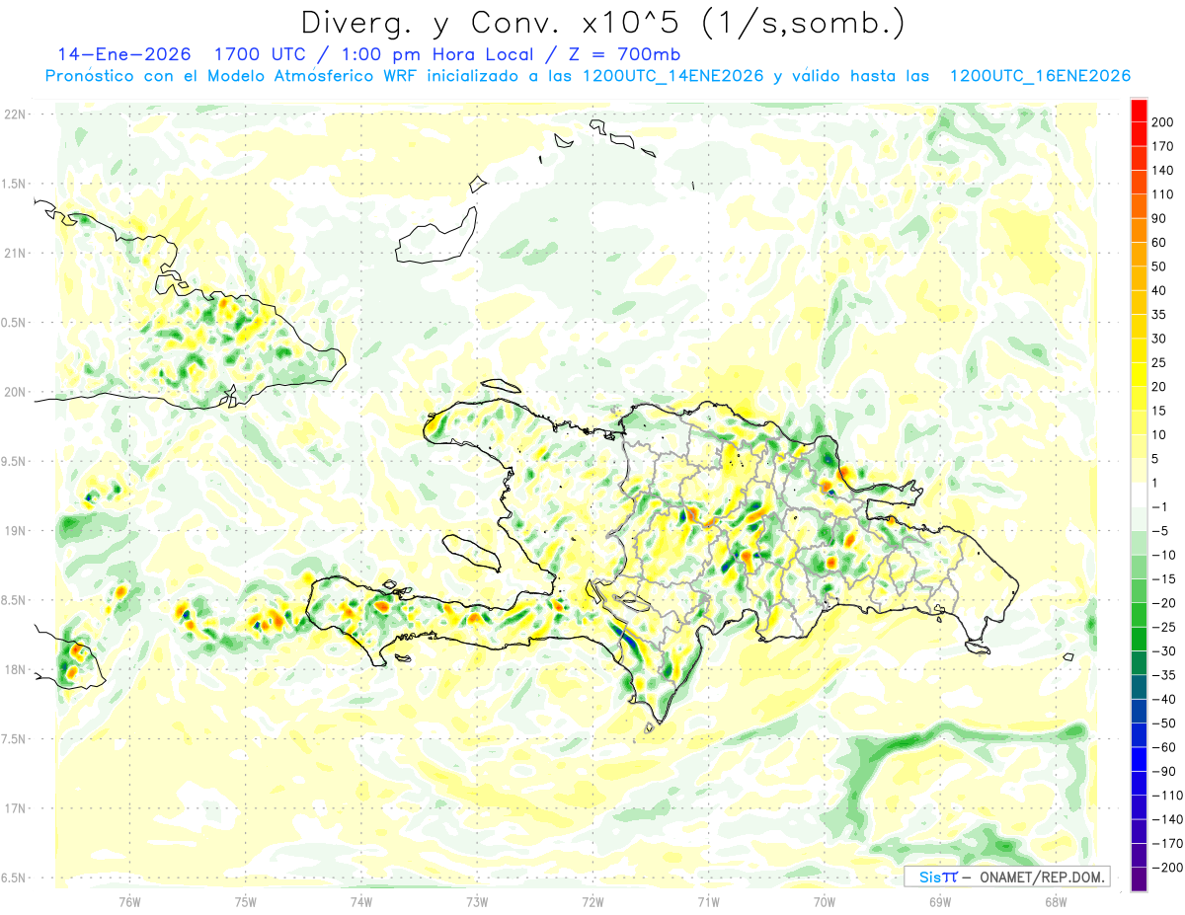Click the colorbar value "-1"
This screenshot has width=1185, height=915.
click(x=1159, y=506)
